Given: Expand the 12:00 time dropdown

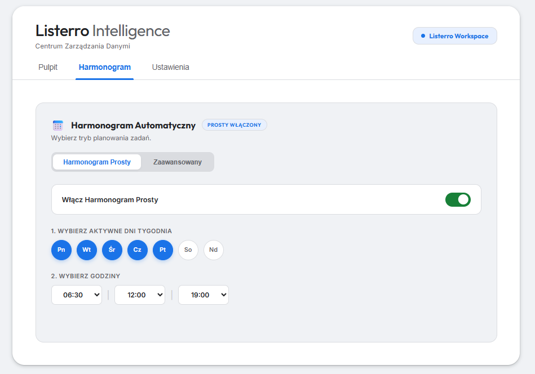Looking at the screenshot, I should [x=140, y=295].
